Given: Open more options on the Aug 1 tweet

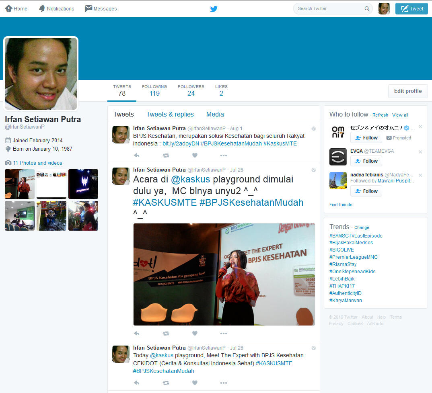Looking at the screenshot, I should coord(224,155).
